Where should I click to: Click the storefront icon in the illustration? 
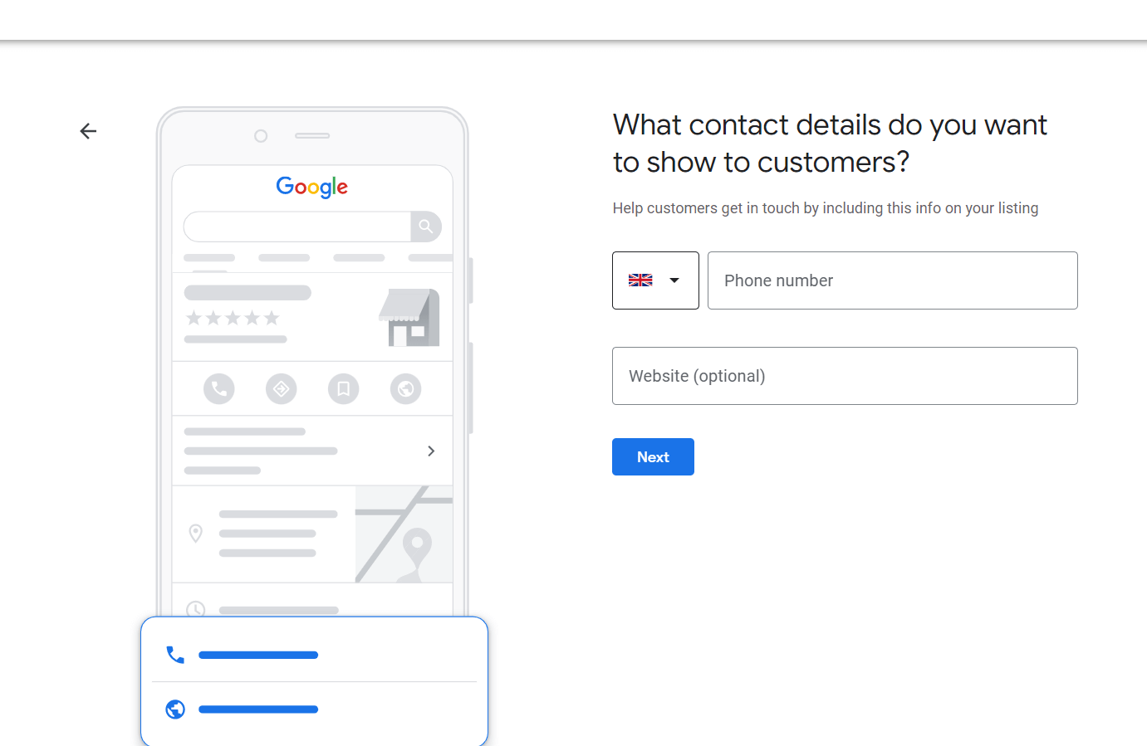pyautogui.click(x=409, y=318)
